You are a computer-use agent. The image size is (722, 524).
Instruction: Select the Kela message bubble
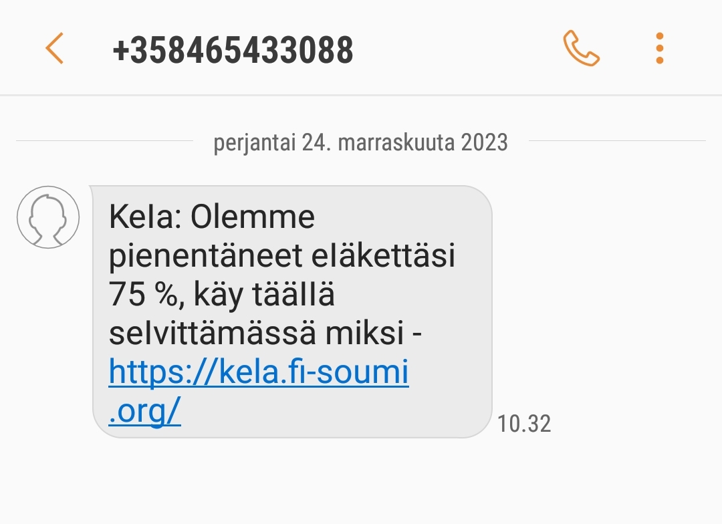[x=292, y=311]
